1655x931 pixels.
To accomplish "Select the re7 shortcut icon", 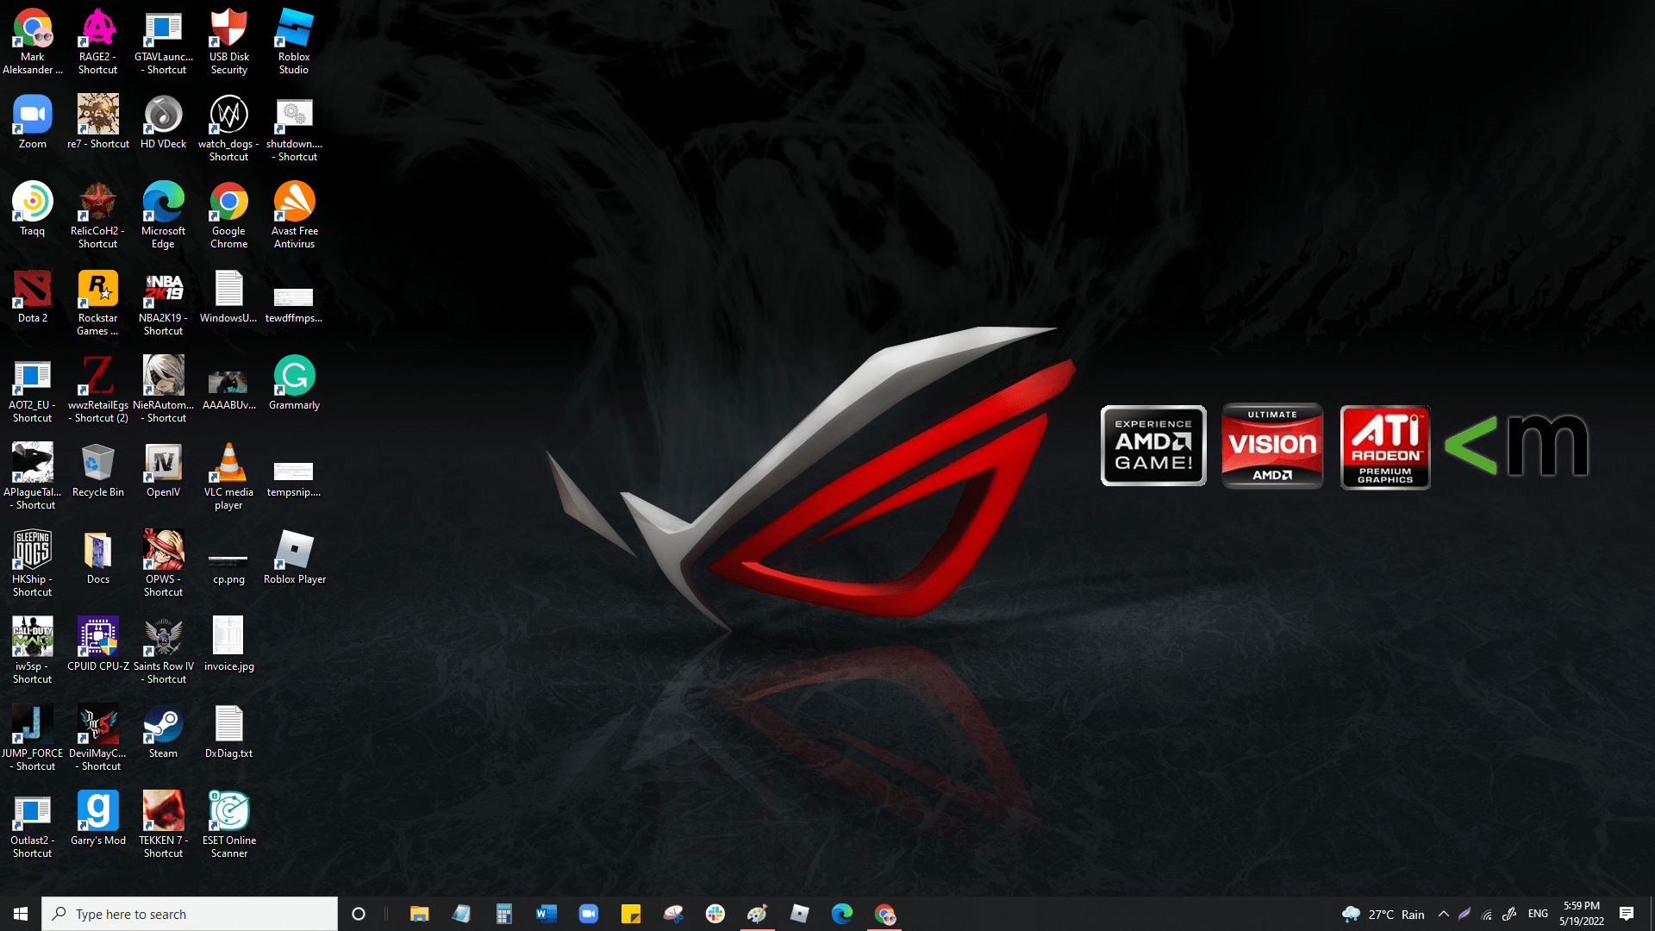I will [x=97, y=122].
